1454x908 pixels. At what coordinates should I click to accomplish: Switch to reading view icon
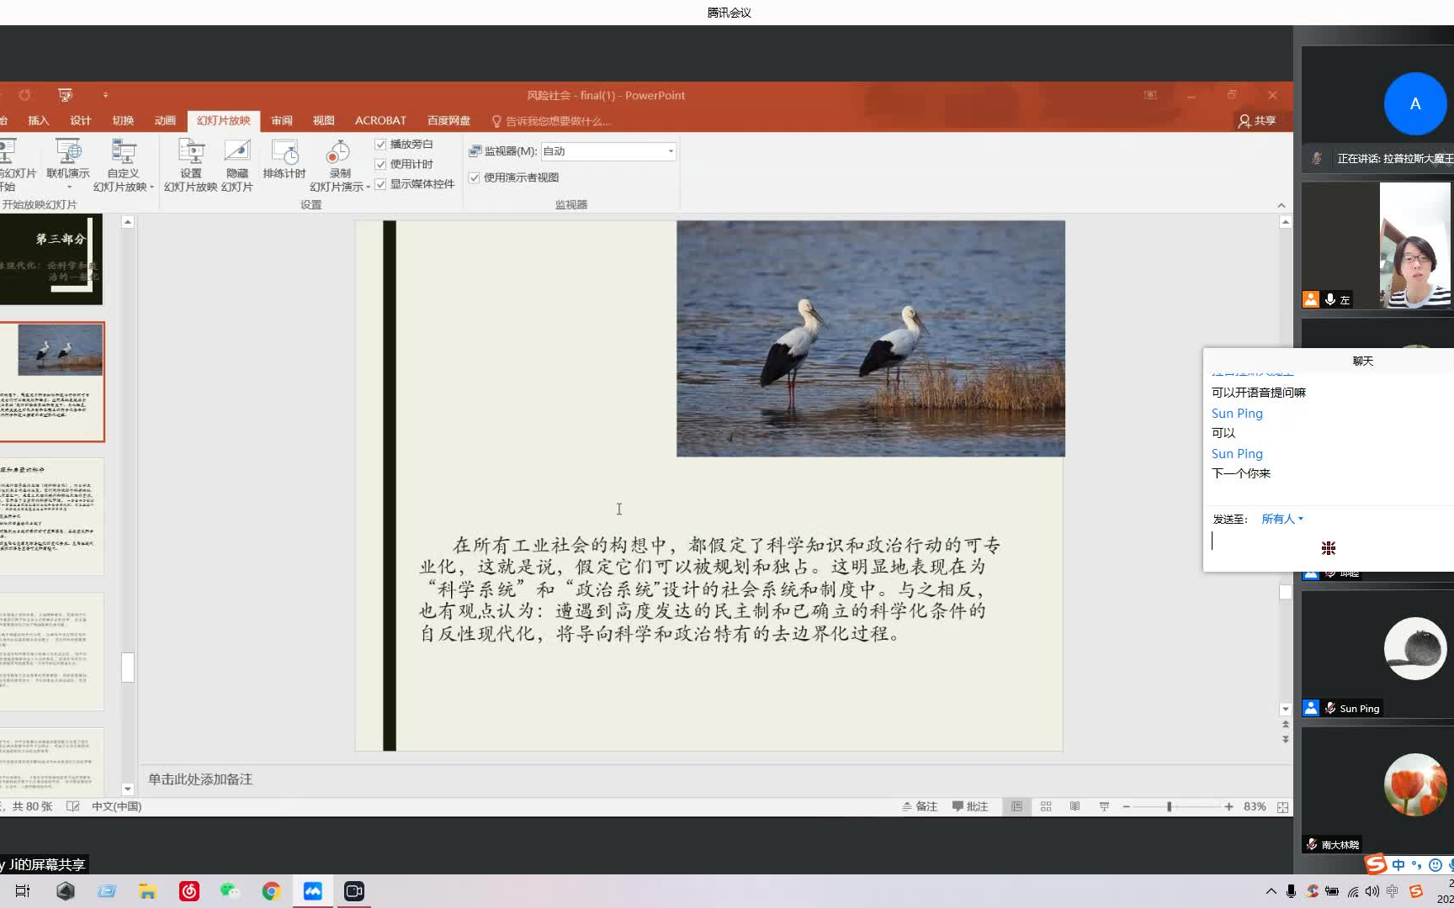[x=1075, y=806]
